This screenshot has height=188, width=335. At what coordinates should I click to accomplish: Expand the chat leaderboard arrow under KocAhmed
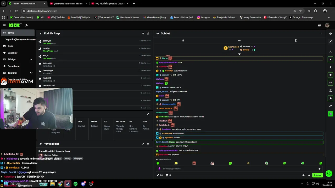click(239, 54)
